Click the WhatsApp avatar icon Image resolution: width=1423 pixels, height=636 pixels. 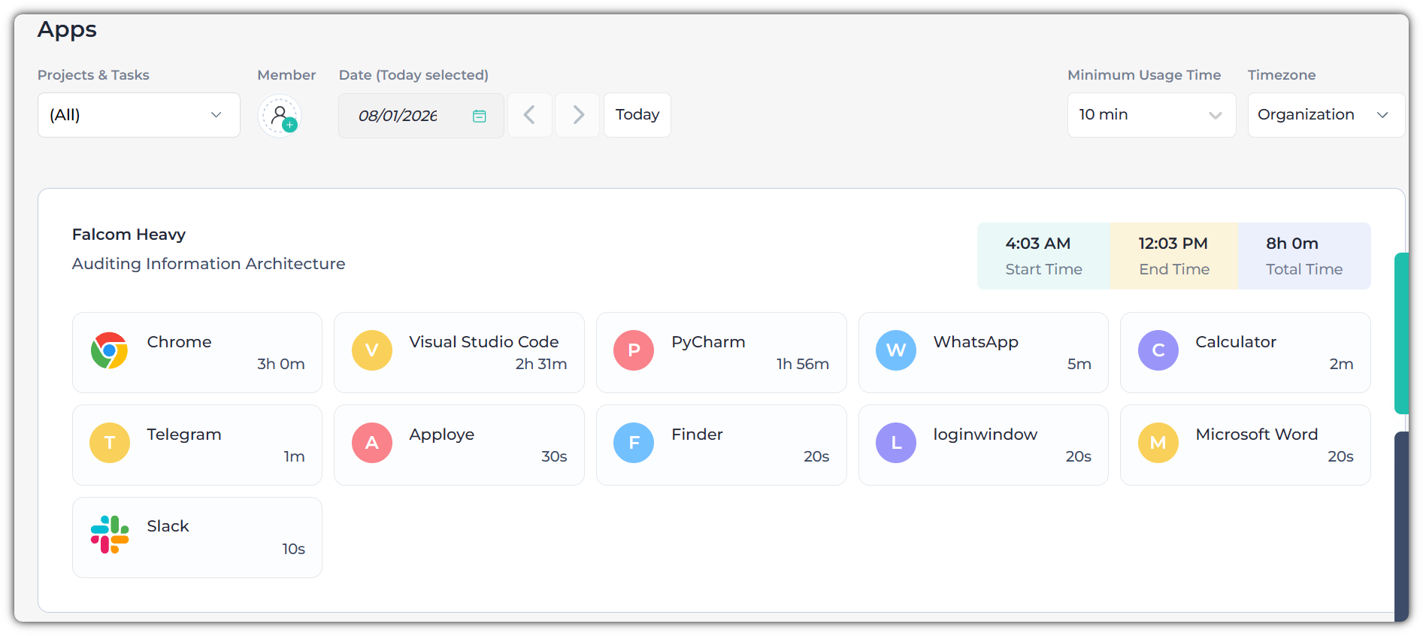pos(895,350)
